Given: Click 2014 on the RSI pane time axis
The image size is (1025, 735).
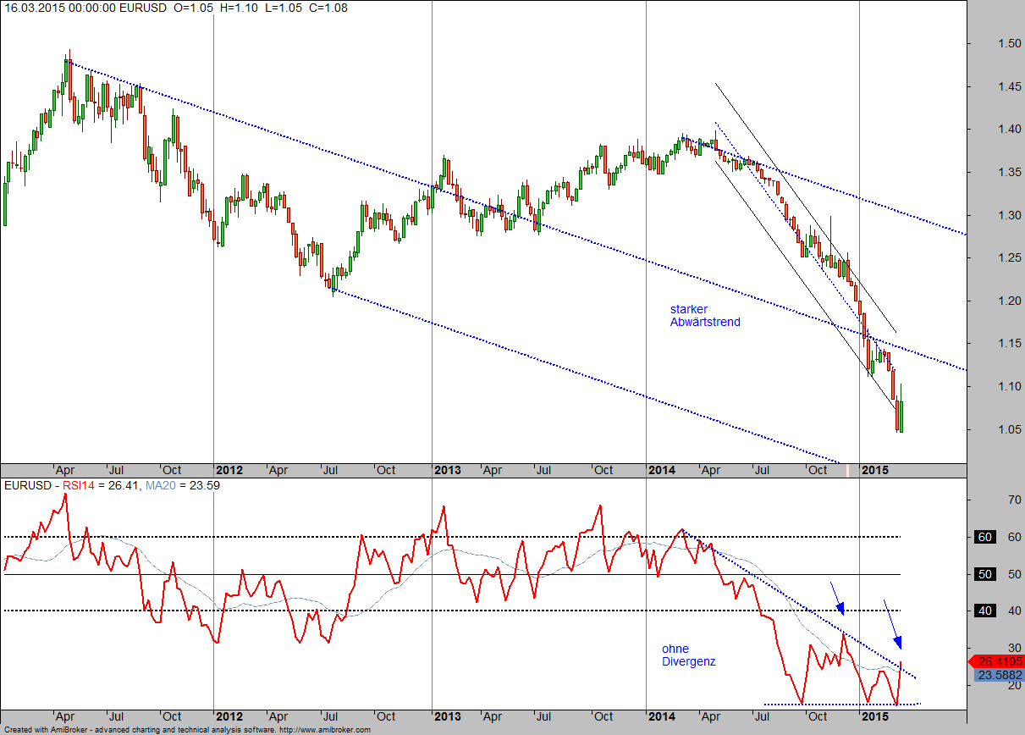Looking at the screenshot, I should click(x=662, y=716).
